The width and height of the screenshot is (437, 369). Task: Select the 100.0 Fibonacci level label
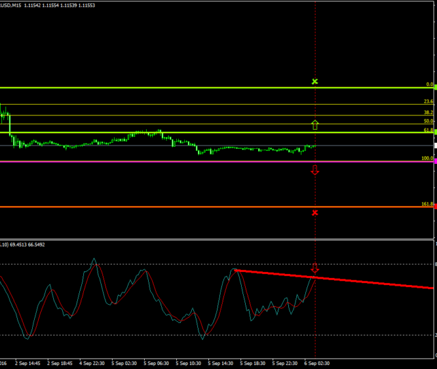coord(427,158)
